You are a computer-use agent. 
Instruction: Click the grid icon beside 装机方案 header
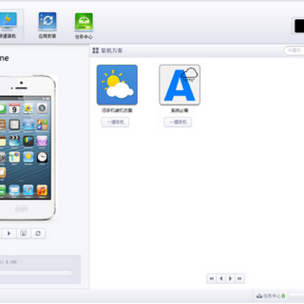(x=95, y=51)
